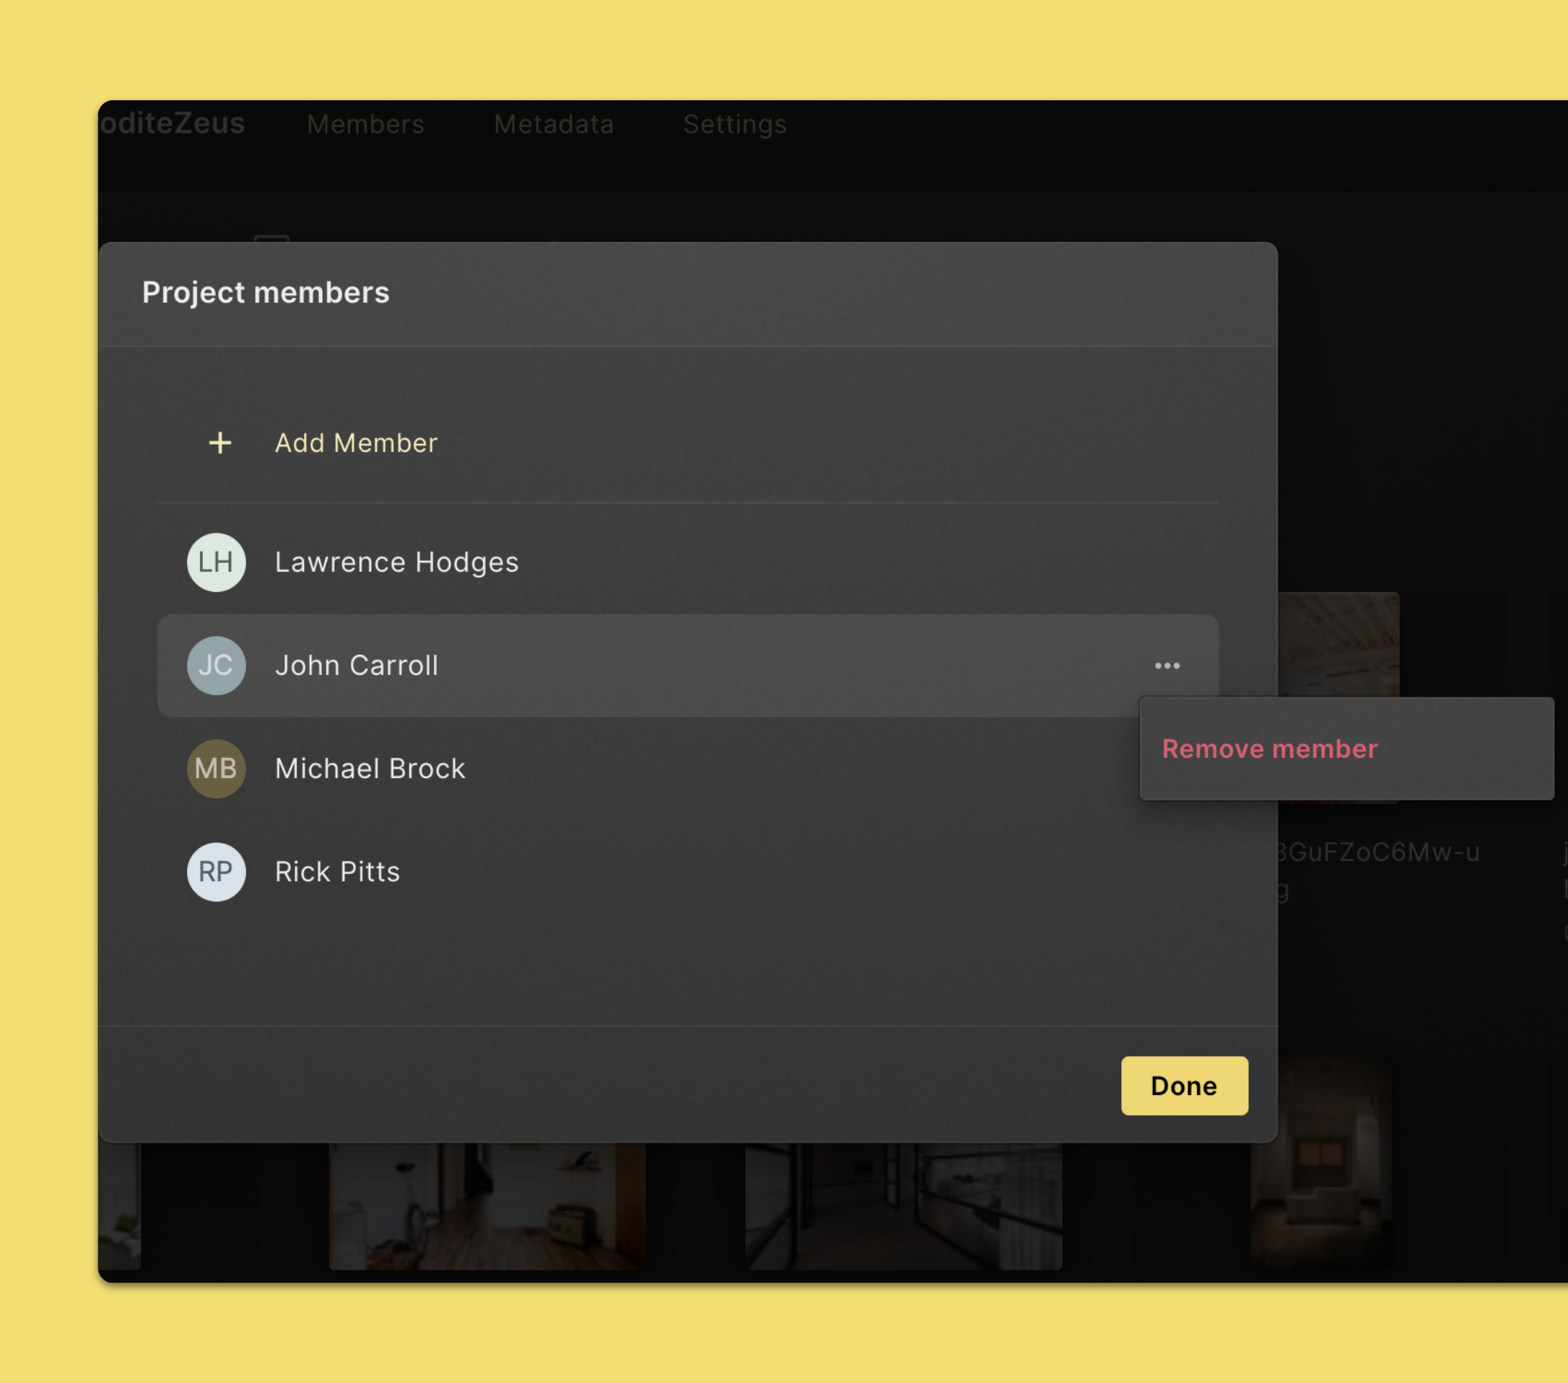Switch to the Members tab
The height and width of the screenshot is (1383, 1568).
(365, 124)
